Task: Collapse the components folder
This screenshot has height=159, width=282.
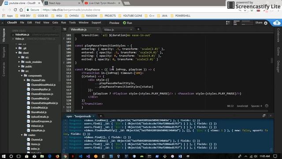Action: 22,76
